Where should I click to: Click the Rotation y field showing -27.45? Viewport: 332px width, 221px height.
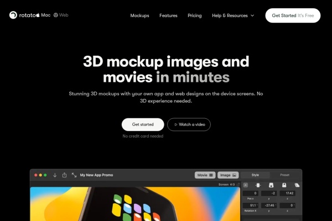click(269, 206)
